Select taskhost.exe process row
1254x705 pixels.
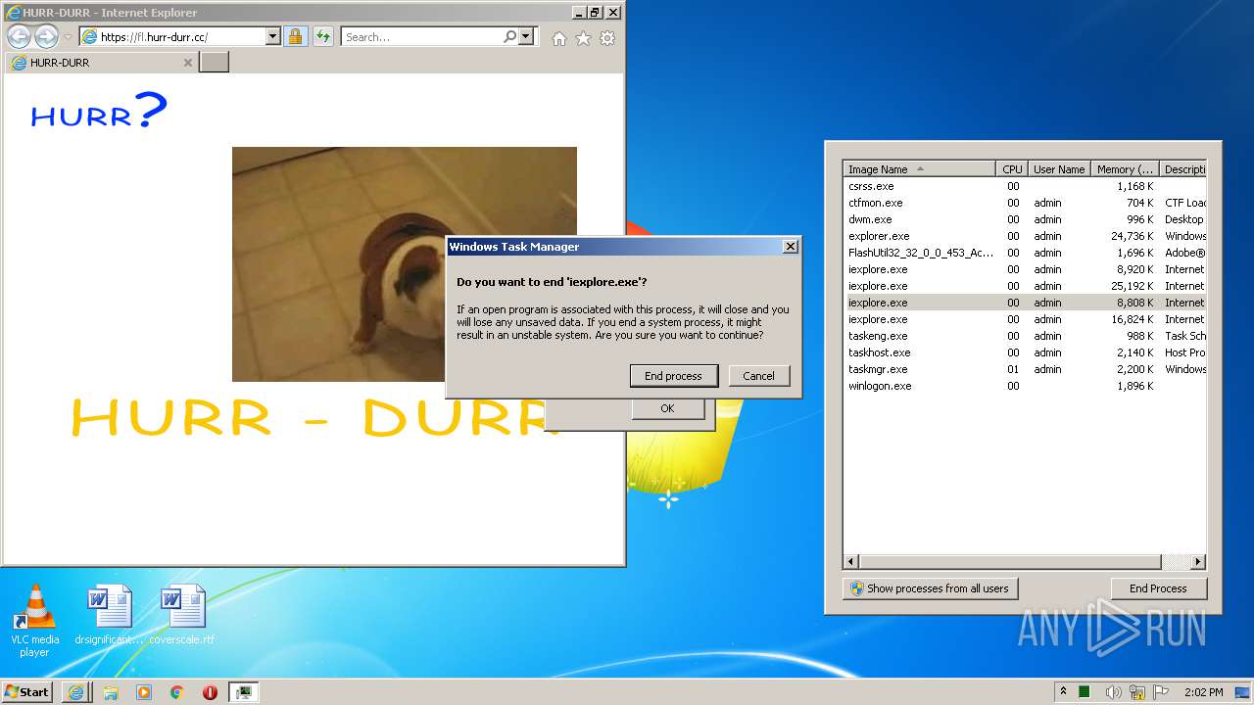pyautogui.click(x=1025, y=352)
